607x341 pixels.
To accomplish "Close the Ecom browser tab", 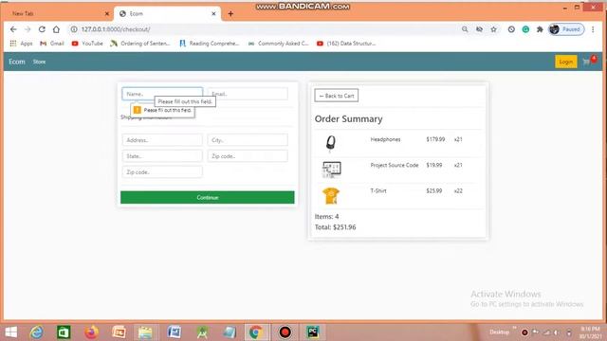I will pyautogui.click(x=213, y=13).
